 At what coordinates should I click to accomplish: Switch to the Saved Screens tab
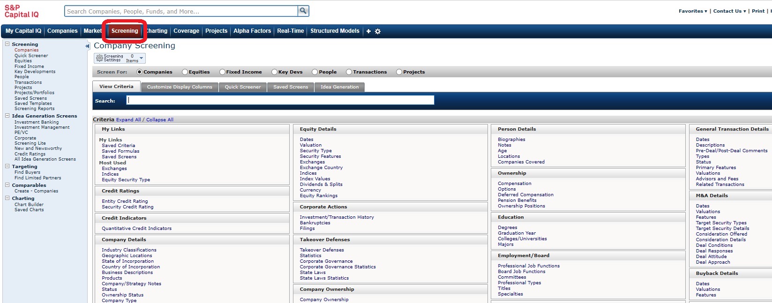(x=291, y=87)
